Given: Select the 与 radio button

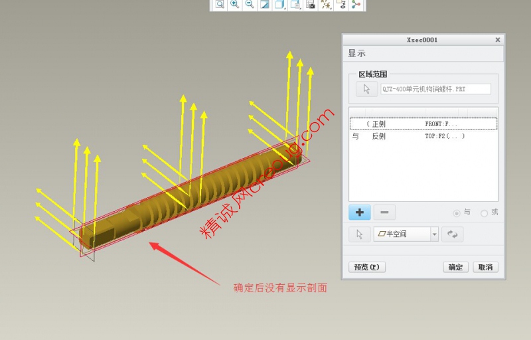Looking at the screenshot, I should pyautogui.click(x=457, y=213).
